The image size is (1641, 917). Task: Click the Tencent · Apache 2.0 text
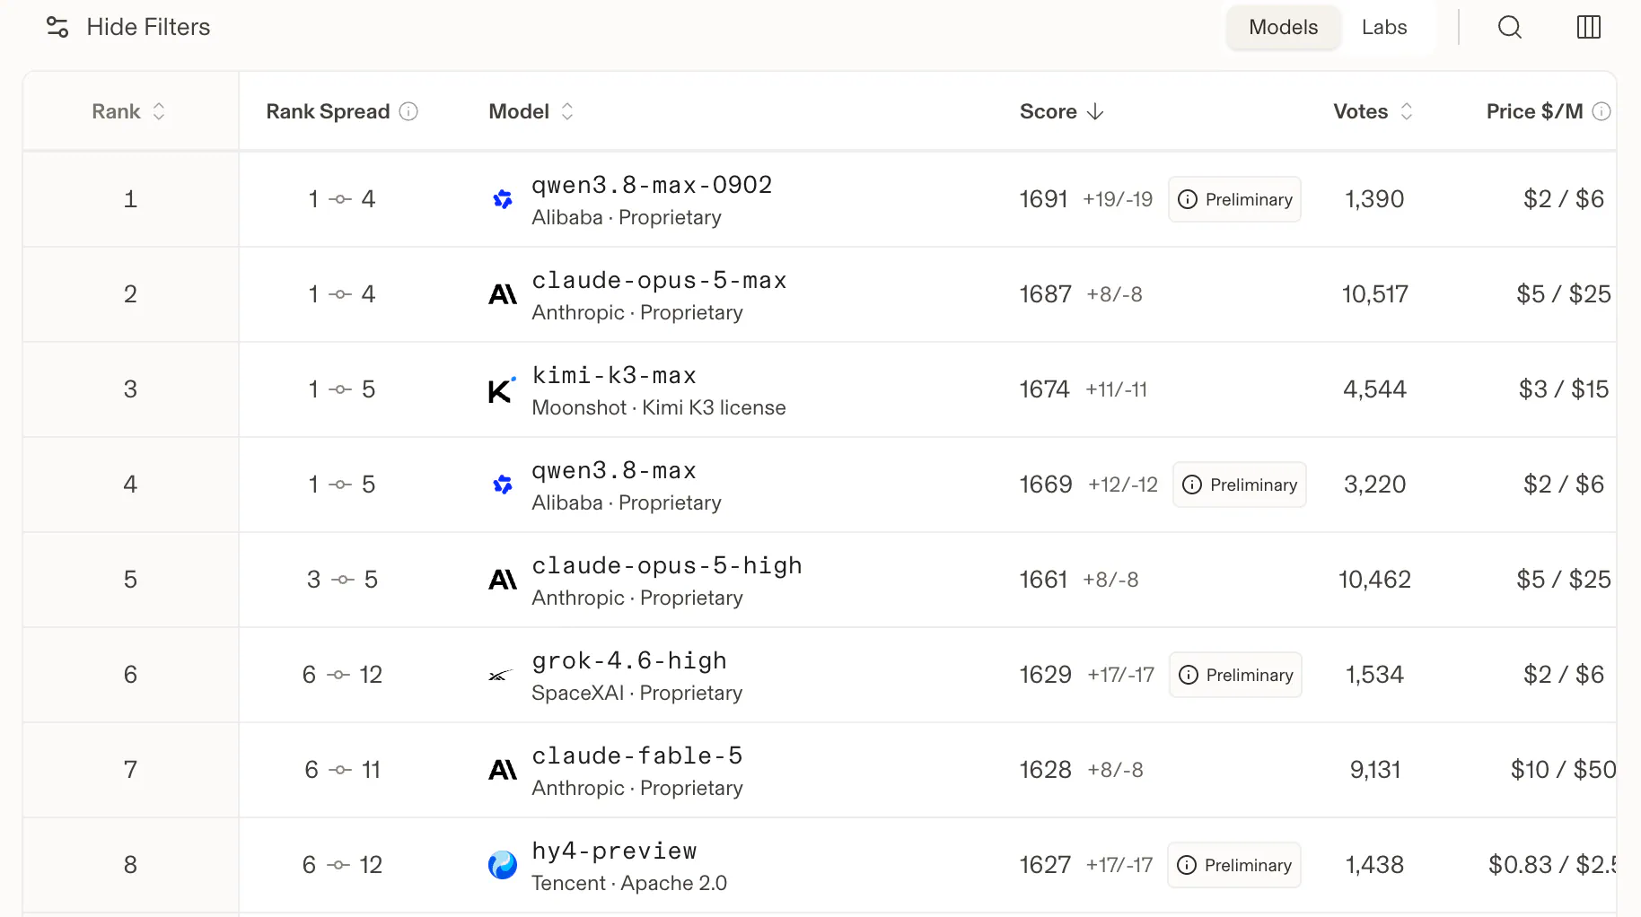pos(629,883)
